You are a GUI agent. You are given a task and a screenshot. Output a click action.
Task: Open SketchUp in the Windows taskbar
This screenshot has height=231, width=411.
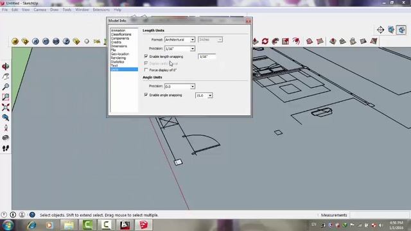[144, 225]
